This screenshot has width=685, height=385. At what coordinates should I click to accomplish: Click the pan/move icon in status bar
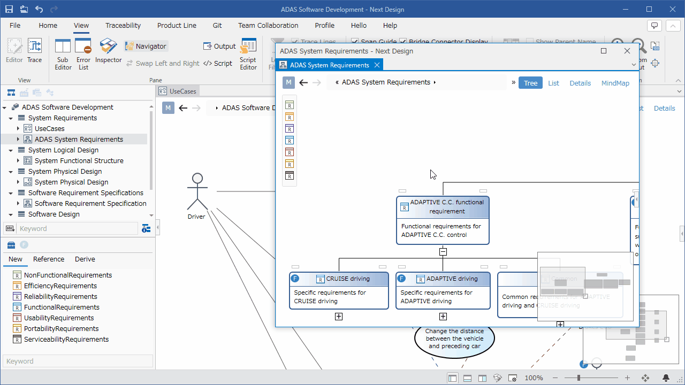645,378
